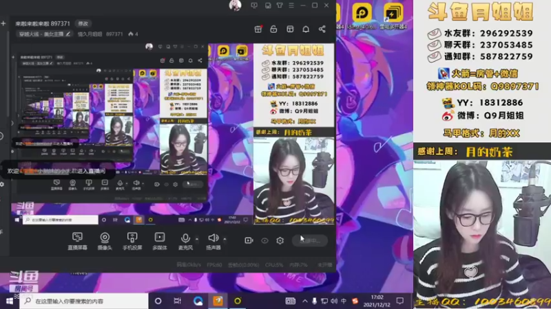Open the orange app icon on the taskbar
Screen dimensions: 551x309
click(218, 301)
